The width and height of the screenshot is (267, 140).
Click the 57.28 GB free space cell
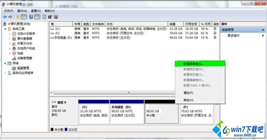pos(192,33)
